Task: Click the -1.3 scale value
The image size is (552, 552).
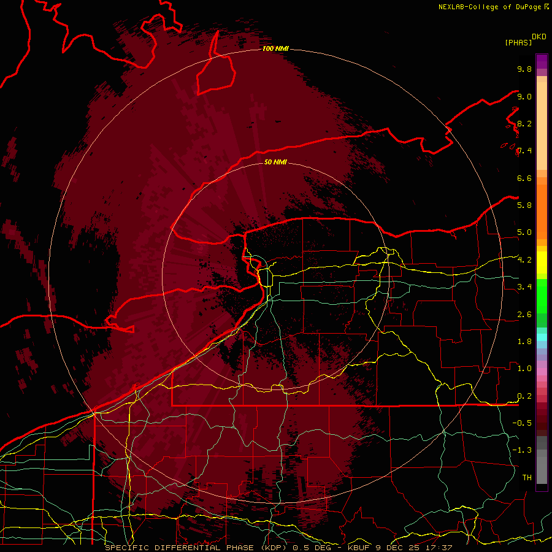Action: [x=522, y=450]
